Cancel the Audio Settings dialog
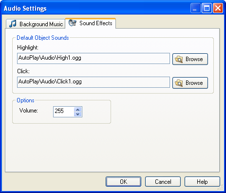The height and width of the screenshot is (193, 226). pyautogui.click(x=163, y=182)
